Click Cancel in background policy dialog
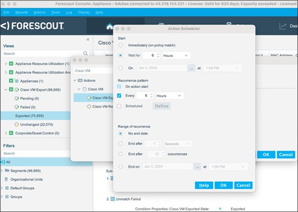 pos(286,155)
